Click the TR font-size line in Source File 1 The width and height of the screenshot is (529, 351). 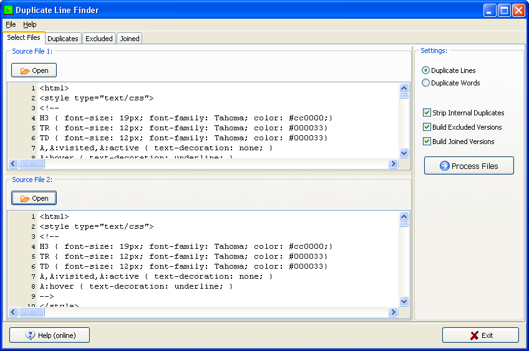(184, 128)
